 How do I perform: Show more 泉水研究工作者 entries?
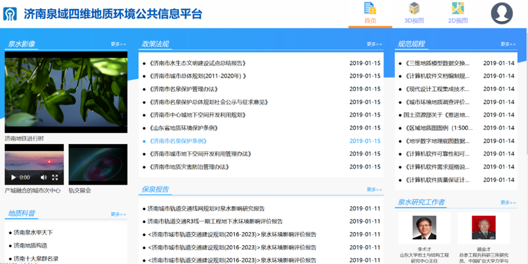pos(508,203)
